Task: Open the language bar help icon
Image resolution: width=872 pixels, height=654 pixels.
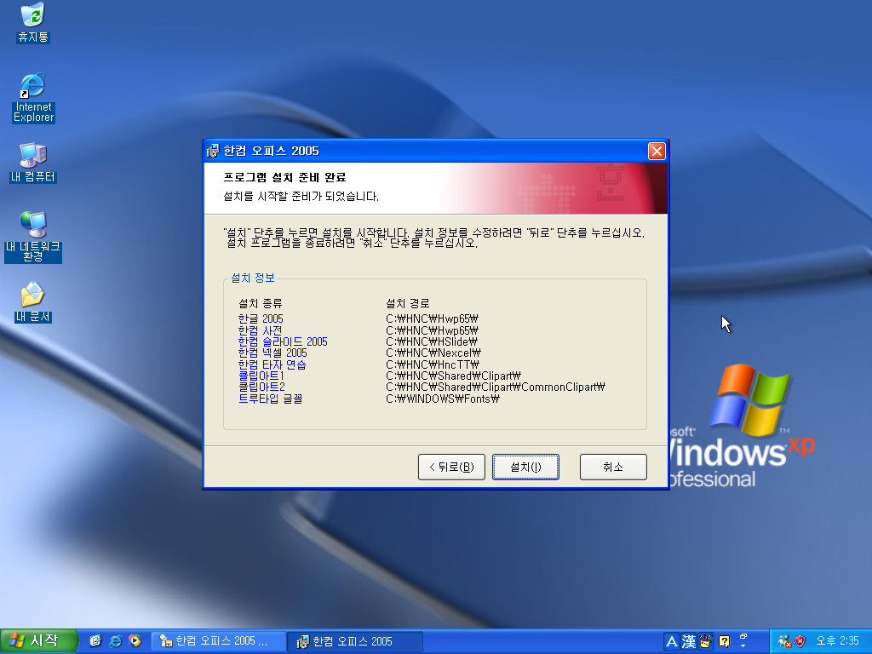Action: point(724,642)
